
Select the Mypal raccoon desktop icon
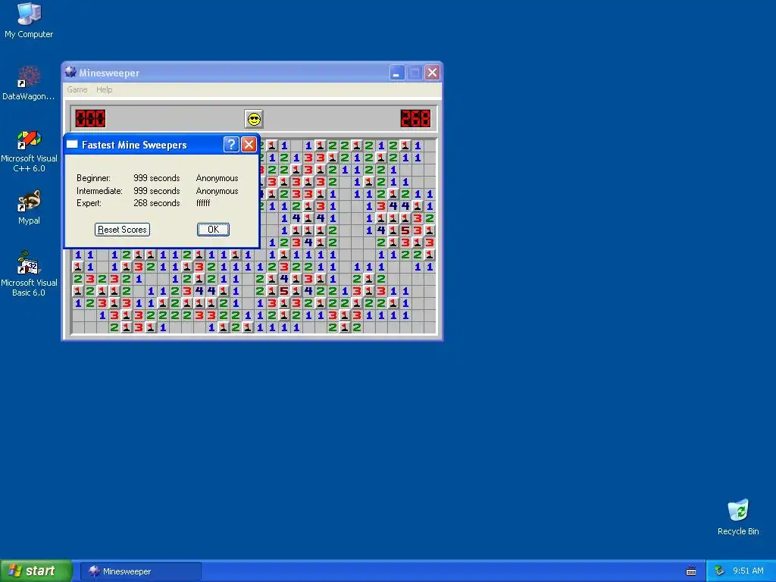click(x=29, y=207)
